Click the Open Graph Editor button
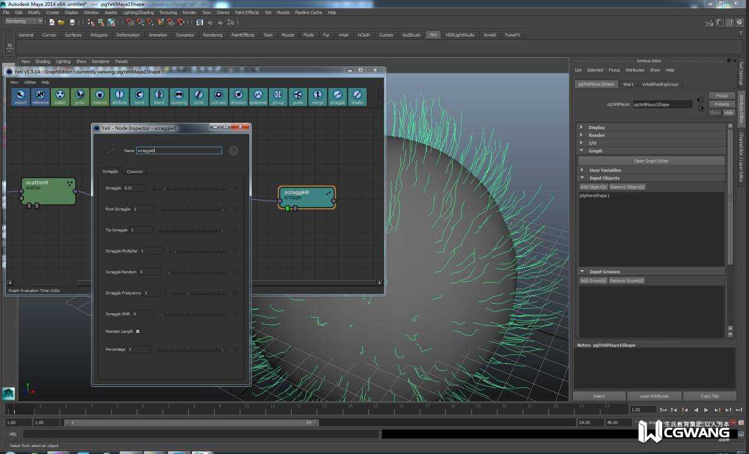 (x=651, y=161)
